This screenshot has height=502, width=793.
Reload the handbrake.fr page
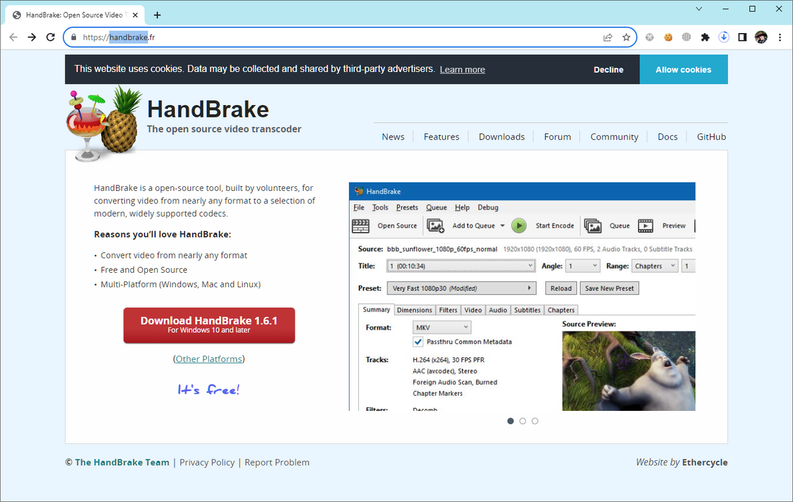coord(50,37)
